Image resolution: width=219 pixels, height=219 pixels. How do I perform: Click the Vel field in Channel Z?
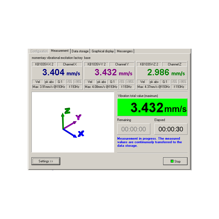tap(142, 82)
